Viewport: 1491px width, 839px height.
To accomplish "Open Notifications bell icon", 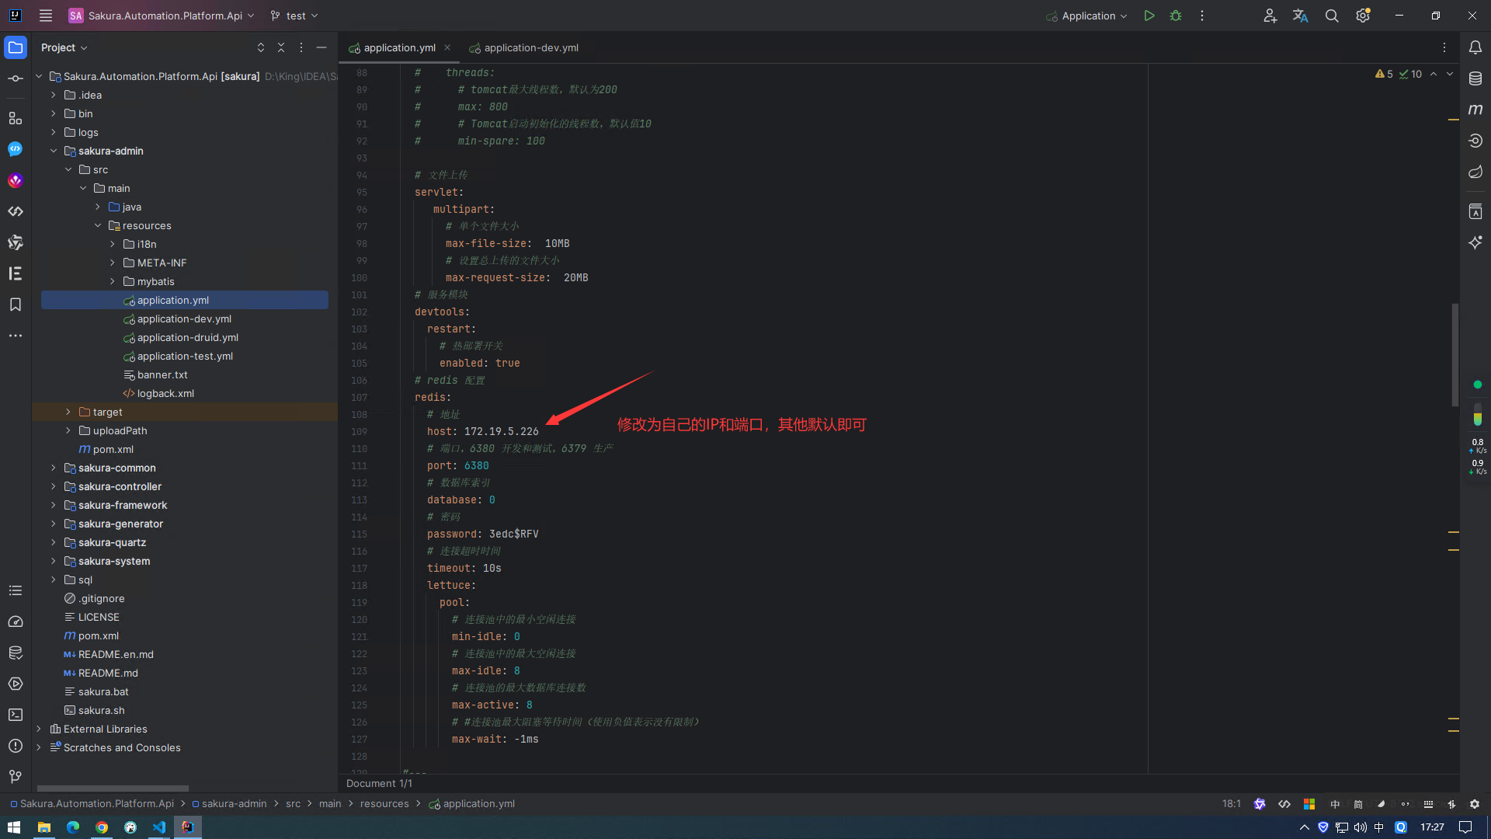I will [x=1475, y=47].
